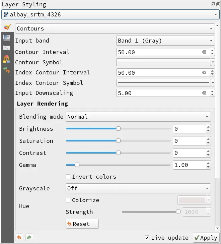Click the undo arrow button at bottom
Image resolution: width=221 pixels, height=244 pixels.
(19, 237)
